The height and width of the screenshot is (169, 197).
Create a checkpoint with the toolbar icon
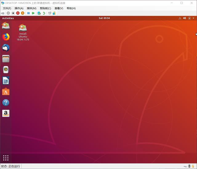[x=39, y=13]
